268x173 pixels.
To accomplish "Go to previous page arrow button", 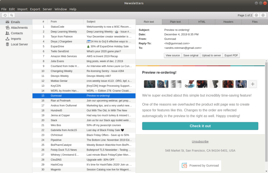I will [256, 15].
